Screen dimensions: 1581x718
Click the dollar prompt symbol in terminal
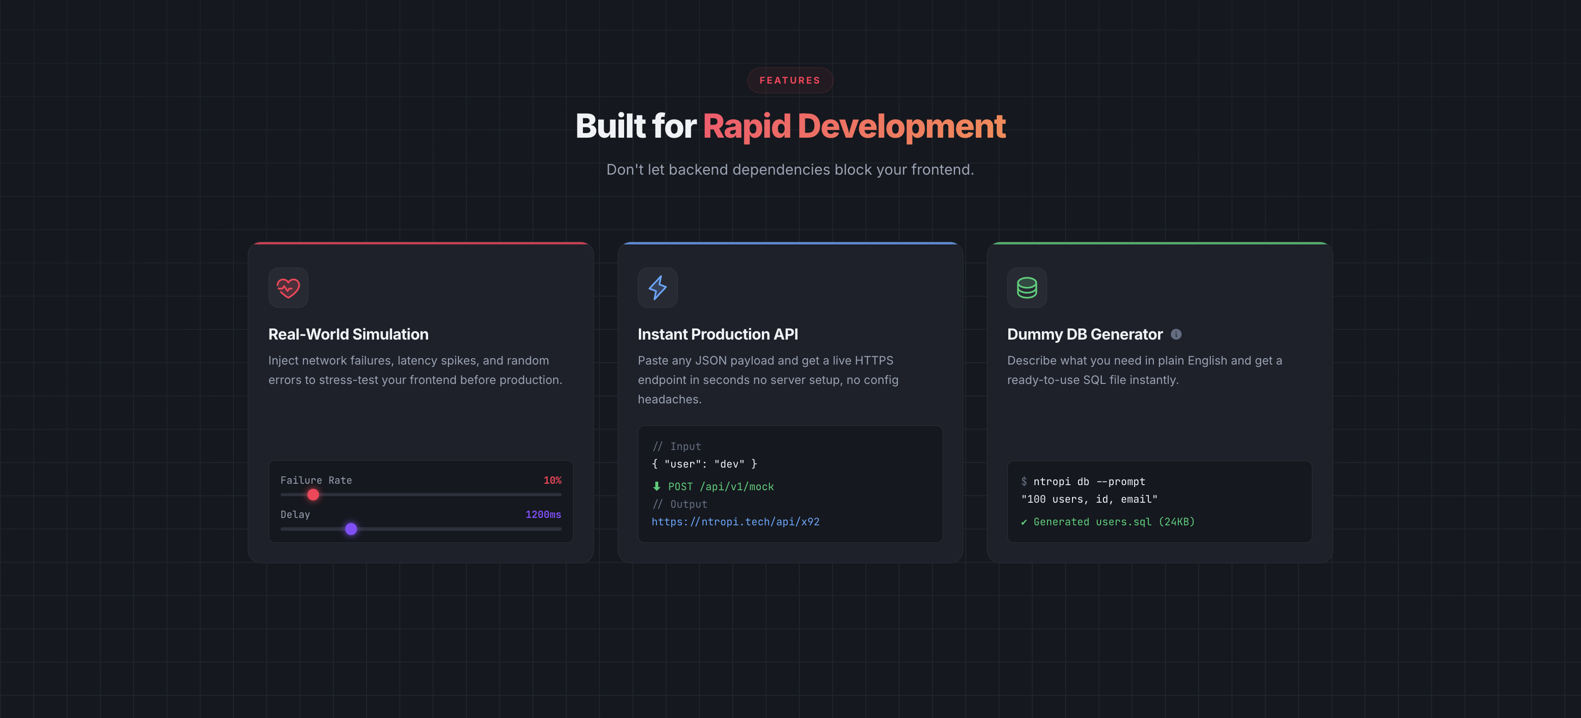coord(1024,482)
